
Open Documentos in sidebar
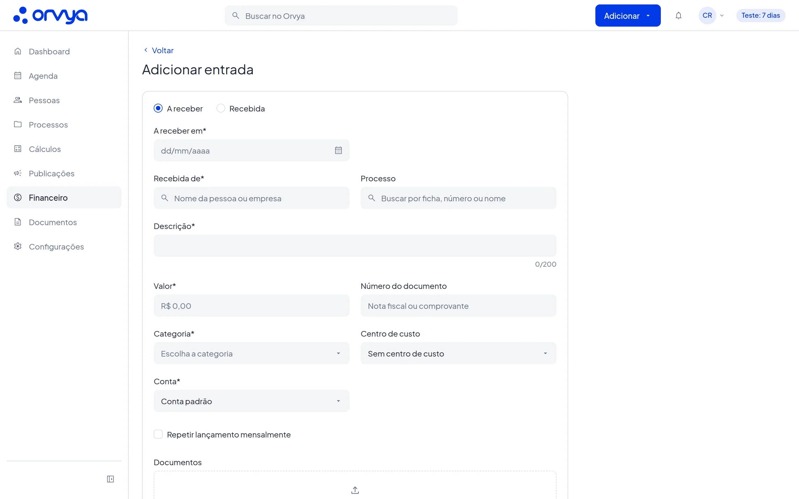click(x=64, y=222)
